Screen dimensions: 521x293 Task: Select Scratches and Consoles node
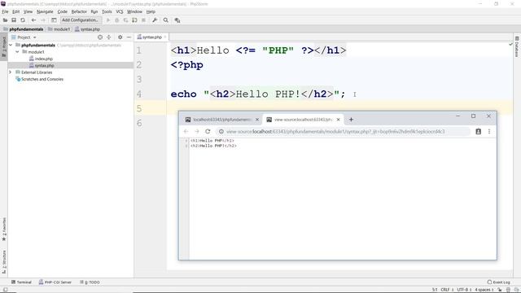tap(40, 80)
